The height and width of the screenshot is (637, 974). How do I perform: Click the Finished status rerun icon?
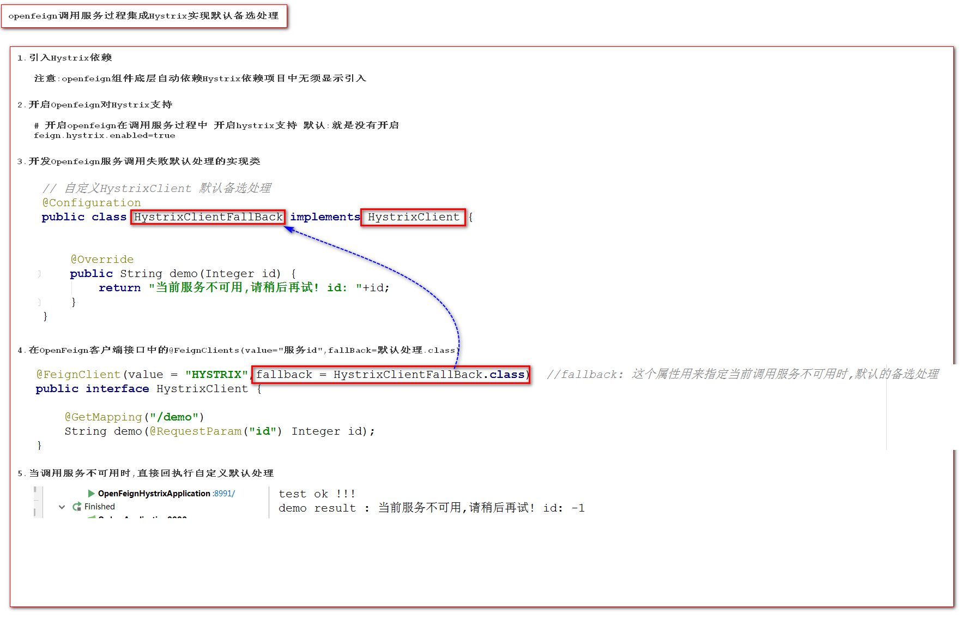77,507
